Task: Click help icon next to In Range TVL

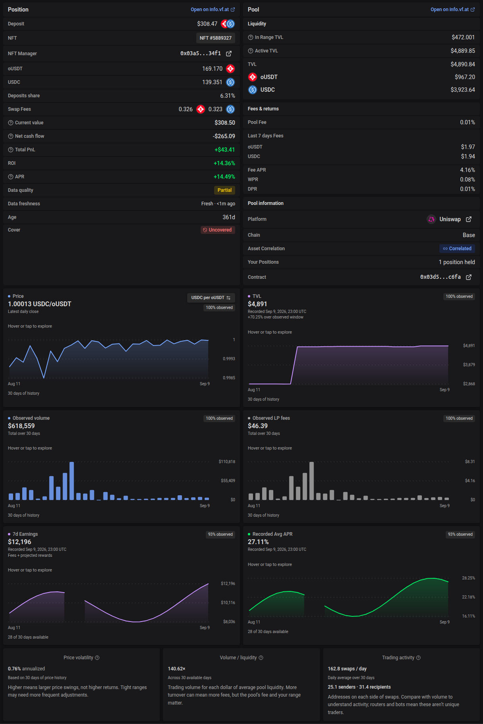Action: tap(251, 37)
